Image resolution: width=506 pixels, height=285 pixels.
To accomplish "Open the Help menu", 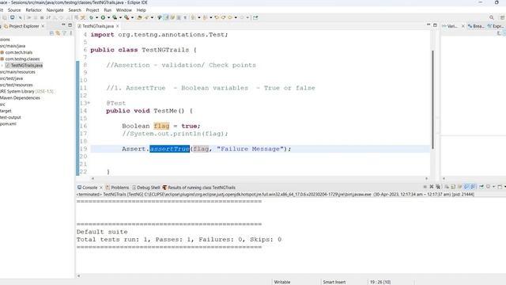I will click(x=141, y=10).
